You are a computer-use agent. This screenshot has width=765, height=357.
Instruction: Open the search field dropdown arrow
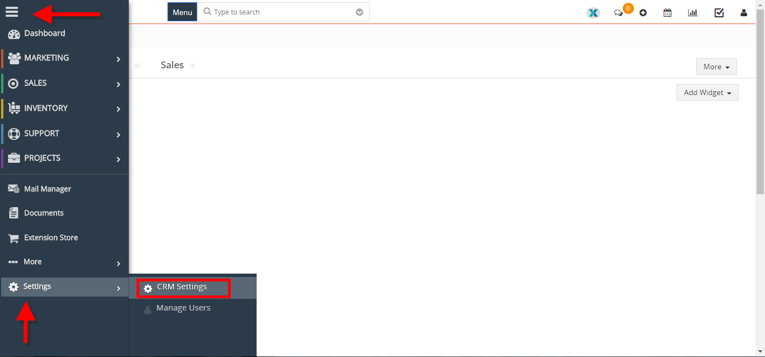360,12
